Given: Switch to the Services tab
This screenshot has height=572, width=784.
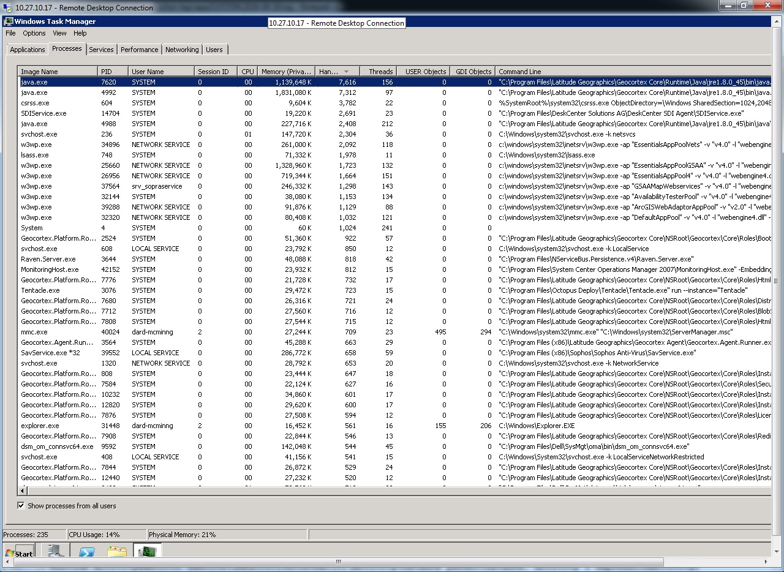Looking at the screenshot, I should pyautogui.click(x=101, y=50).
